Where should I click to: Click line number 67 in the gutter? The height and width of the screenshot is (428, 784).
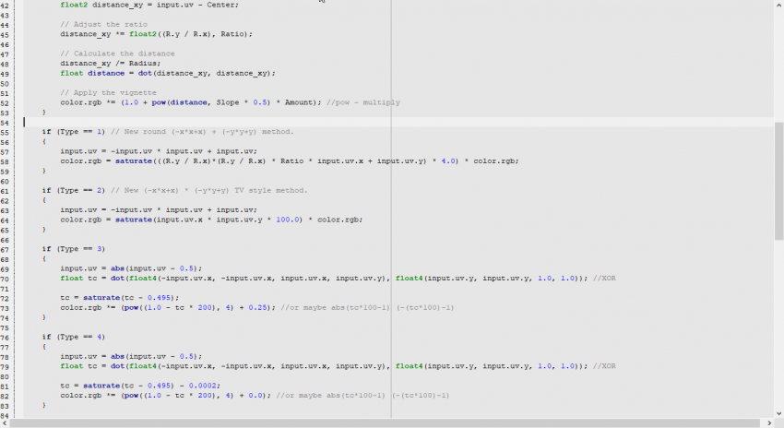[6, 249]
